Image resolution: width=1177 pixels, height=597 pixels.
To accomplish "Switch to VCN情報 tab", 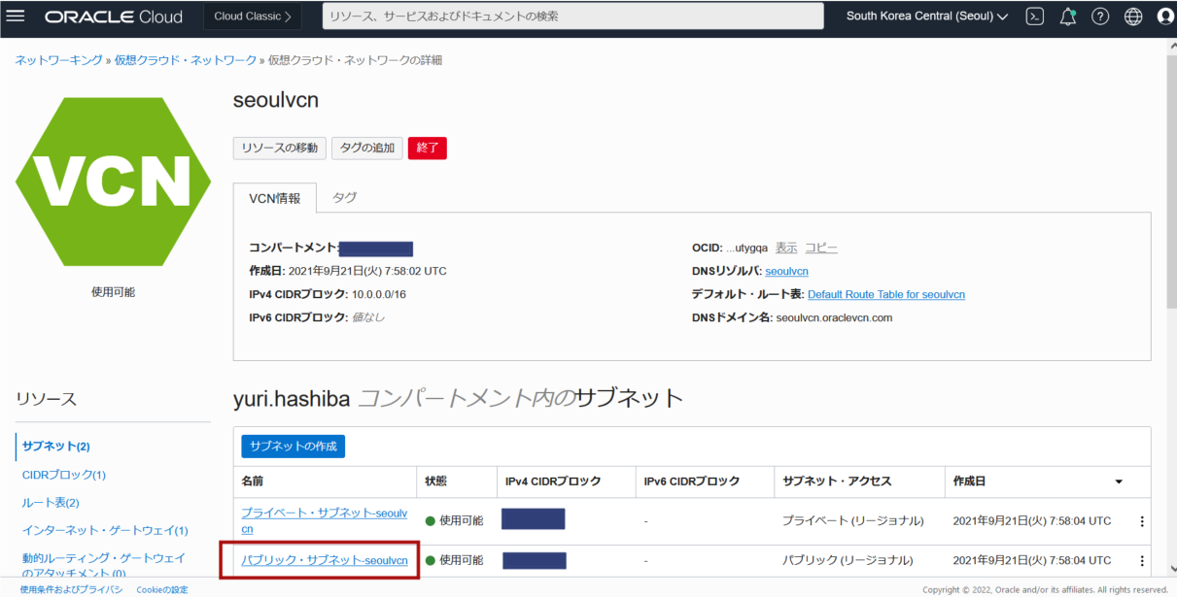I will [275, 197].
